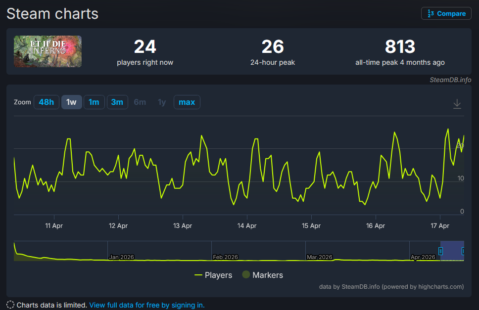479x310 pixels.
Task: Click the all-time peak 4 months ago label
Action: 400,63
